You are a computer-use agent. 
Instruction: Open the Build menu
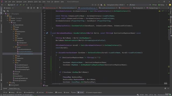click(36, 2)
